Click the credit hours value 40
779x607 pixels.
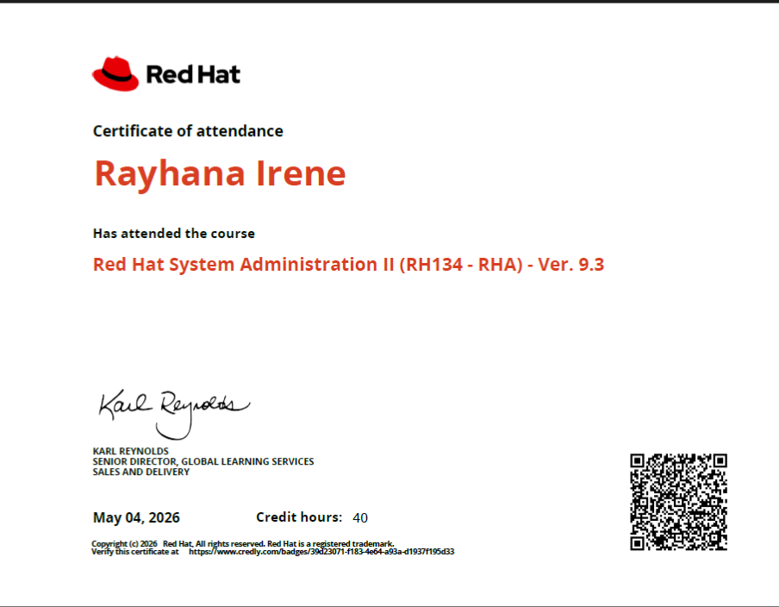[x=360, y=518]
